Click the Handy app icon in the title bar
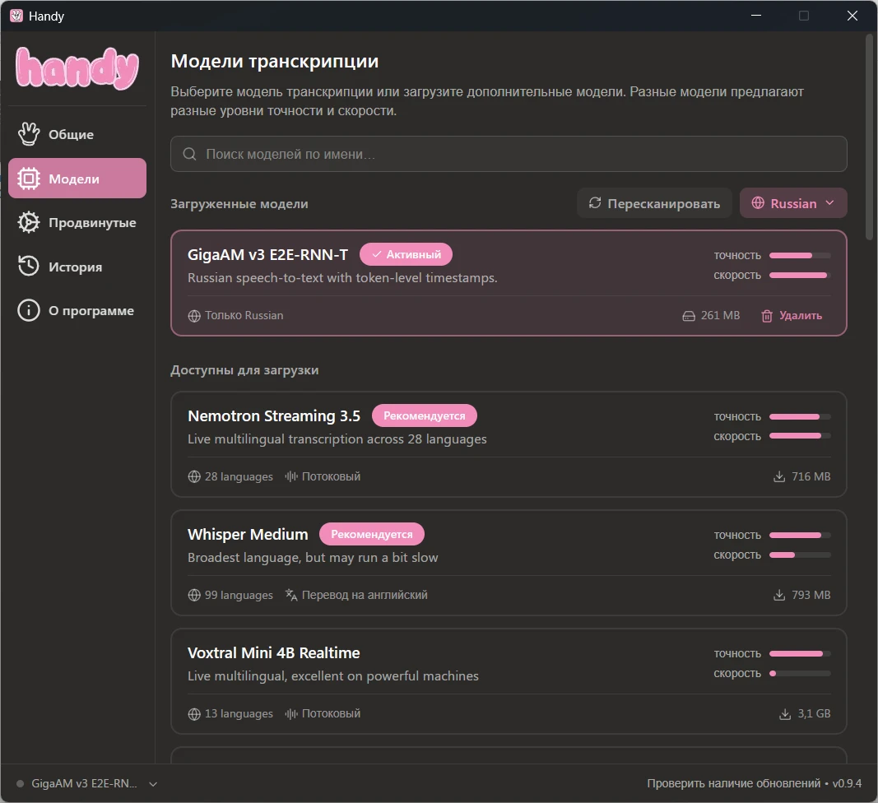 [x=16, y=16]
